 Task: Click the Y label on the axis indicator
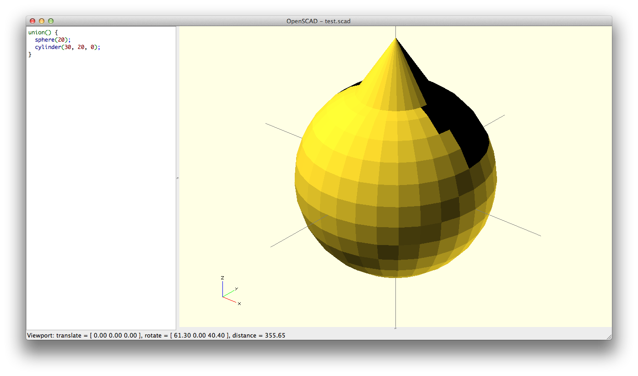coord(236,289)
